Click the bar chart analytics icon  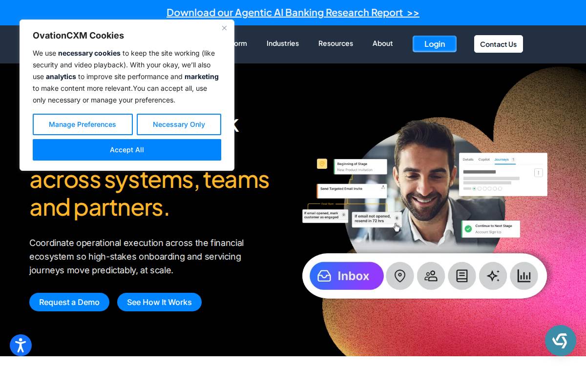point(524,276)
